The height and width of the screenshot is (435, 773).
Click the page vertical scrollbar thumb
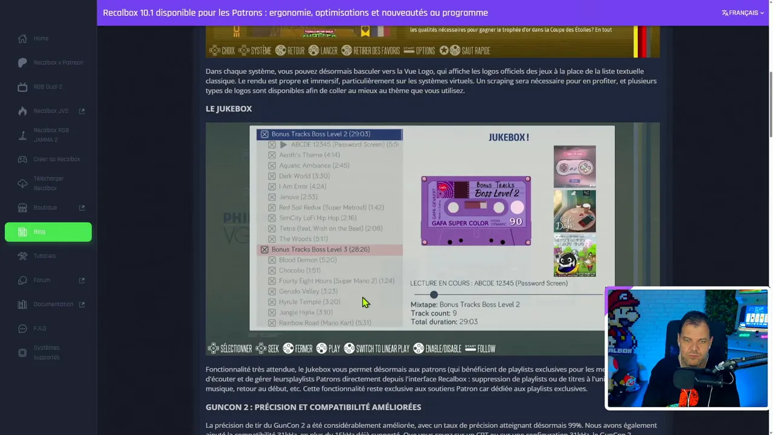tap(770, 104)
